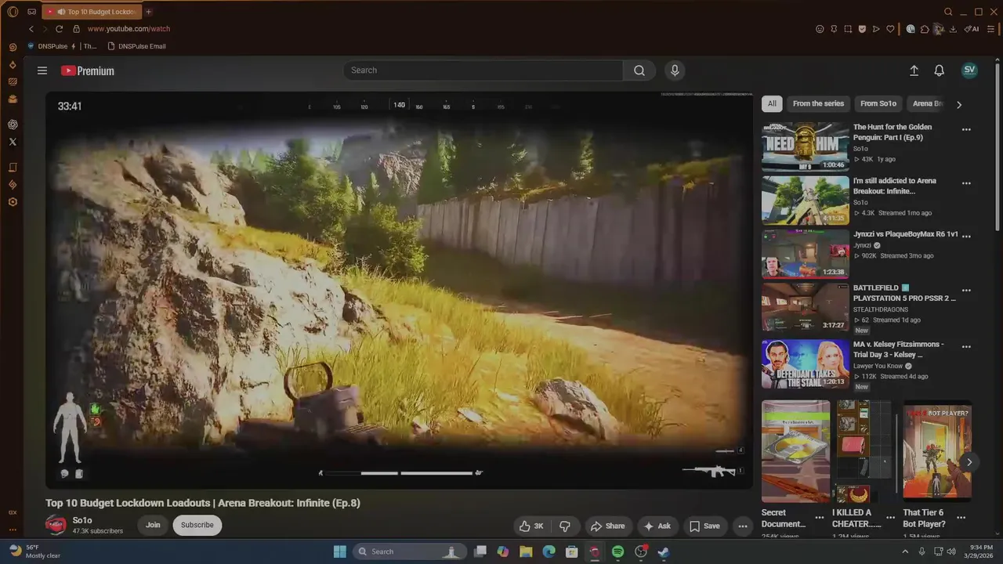Viewport: 1003px width, 564px height.
Task: Dislike the video with thumbs down
Action: point(564,526)
